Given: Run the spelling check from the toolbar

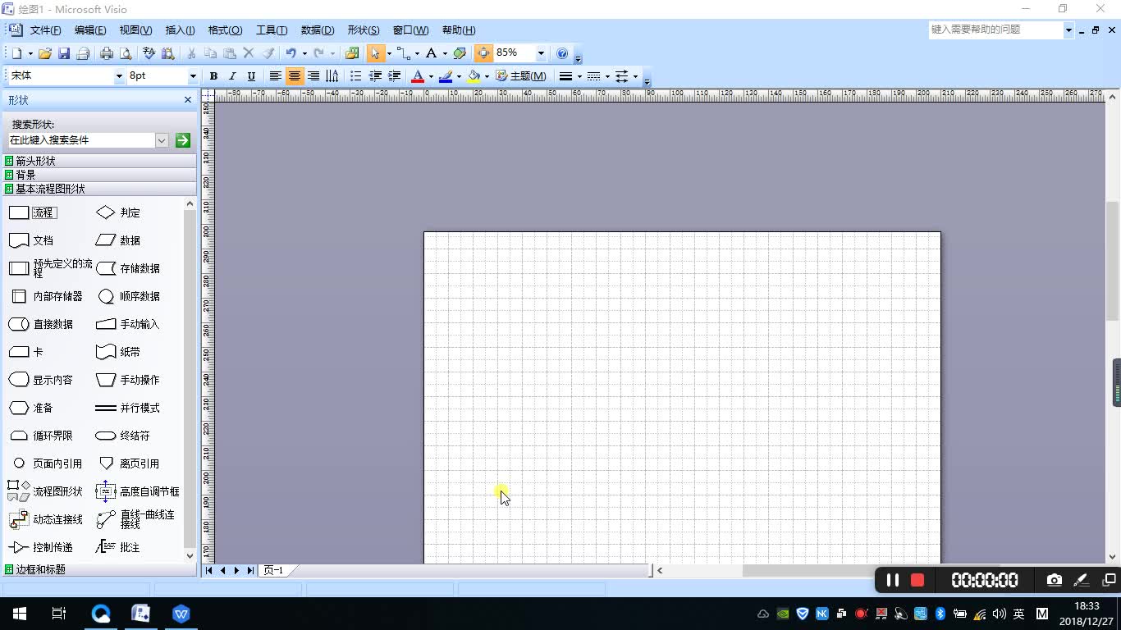Looking at the screenshot, I should (148, 52).
